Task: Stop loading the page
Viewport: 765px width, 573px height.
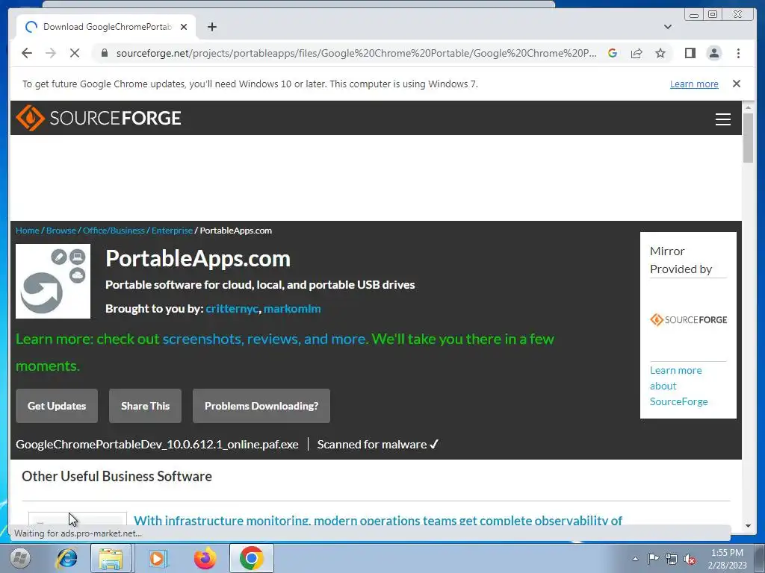Action: click(x=75, y=53)
